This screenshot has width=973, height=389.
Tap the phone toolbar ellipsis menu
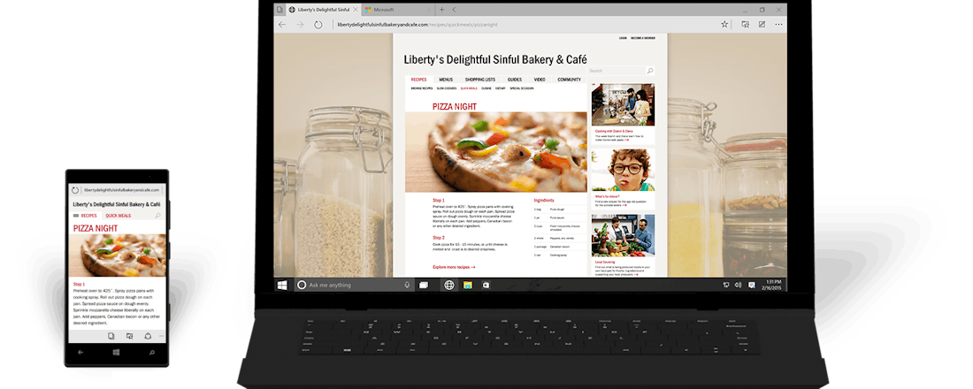coord(161,336)
